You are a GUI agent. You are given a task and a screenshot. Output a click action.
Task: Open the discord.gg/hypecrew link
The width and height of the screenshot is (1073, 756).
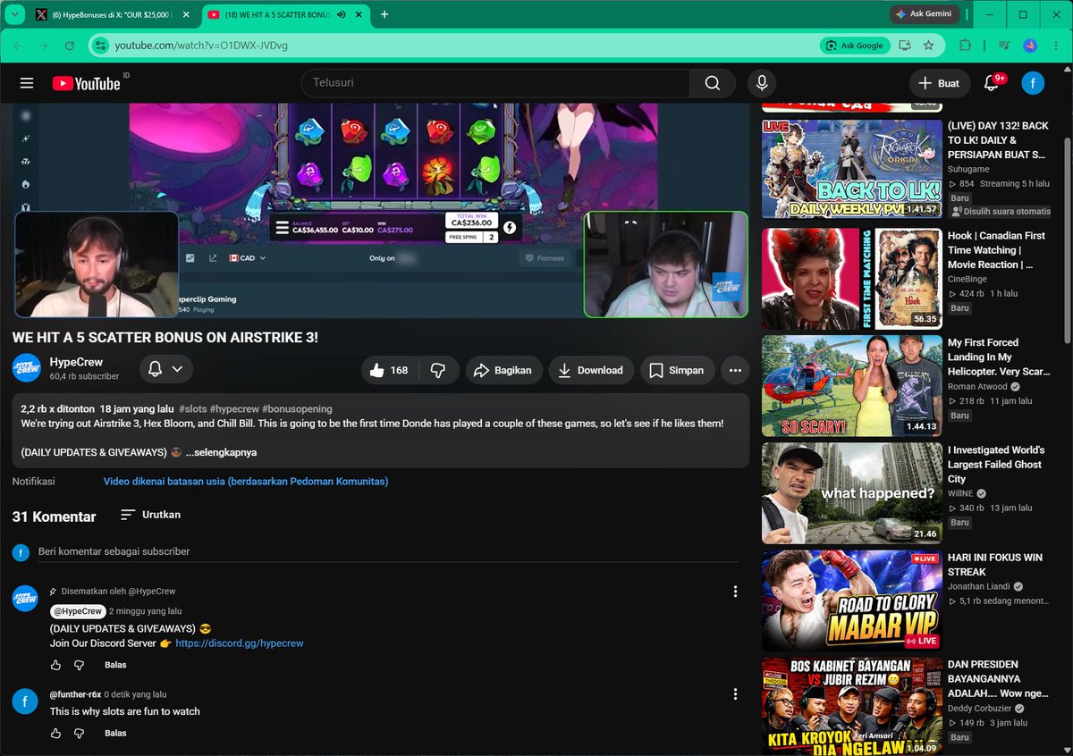click(240, 643)
